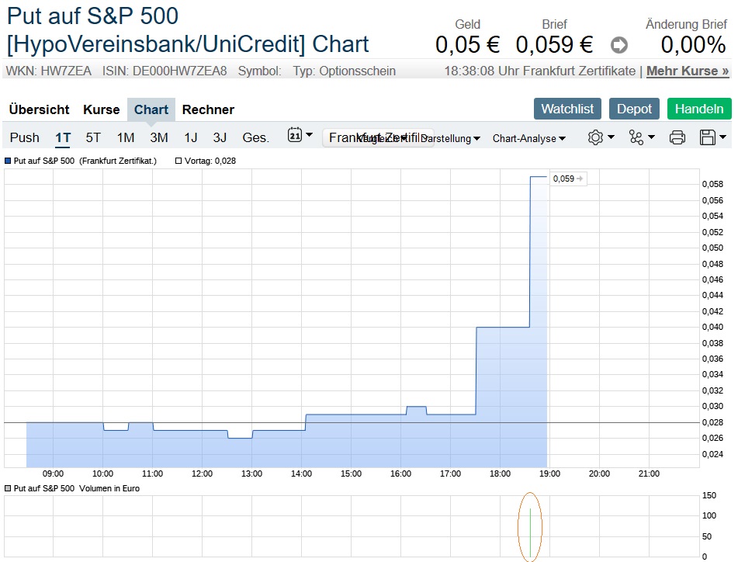
Task: Click the share chart icon
Action: 636,137
